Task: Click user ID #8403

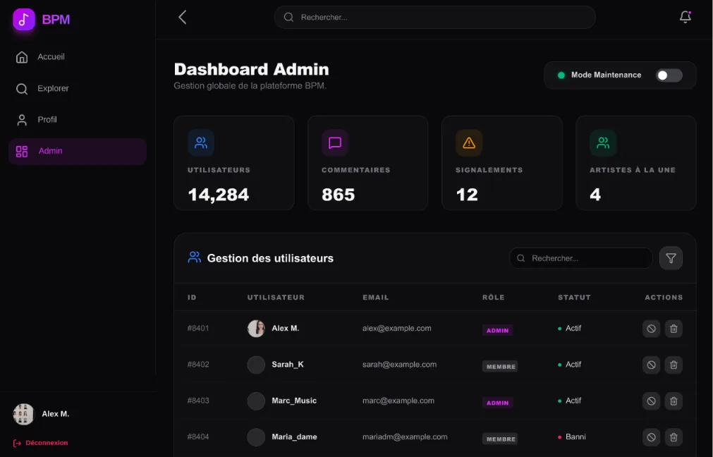Action: 198,401
